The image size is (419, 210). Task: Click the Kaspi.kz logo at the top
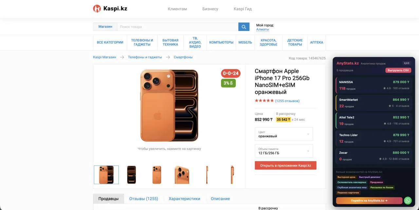110,8
